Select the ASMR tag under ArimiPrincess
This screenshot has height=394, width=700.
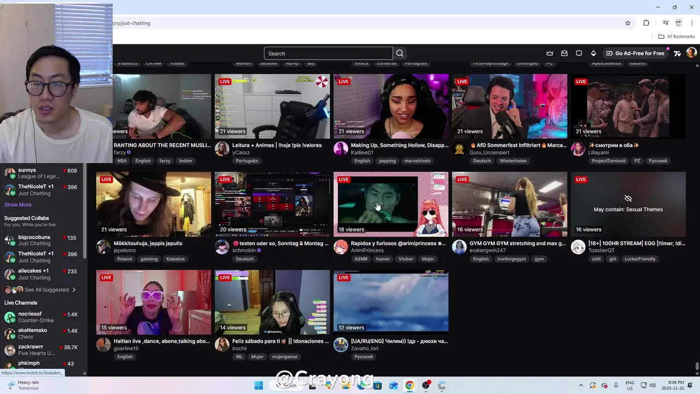pos(361,259)
